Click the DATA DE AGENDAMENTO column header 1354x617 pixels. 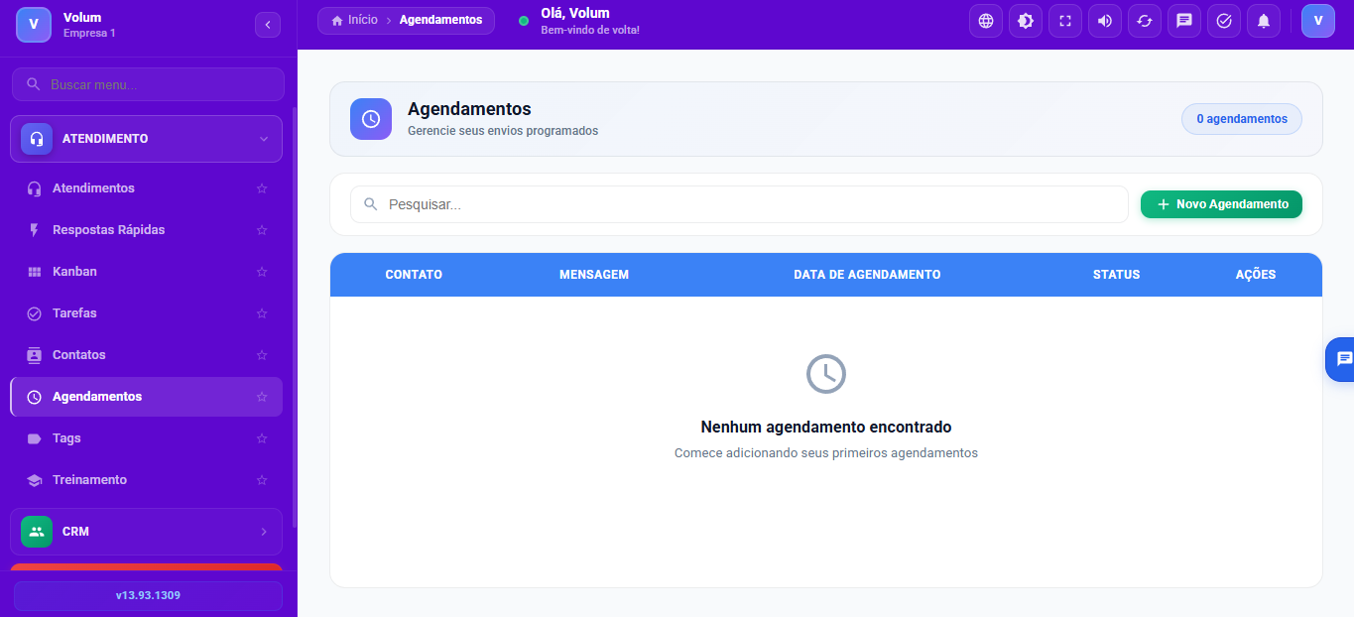coord(867,275)
